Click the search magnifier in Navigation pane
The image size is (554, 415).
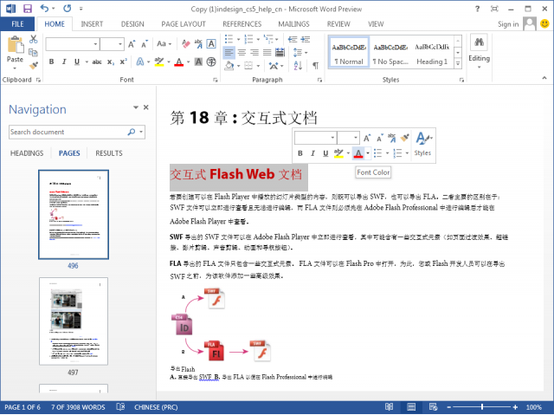click(132, 133)
